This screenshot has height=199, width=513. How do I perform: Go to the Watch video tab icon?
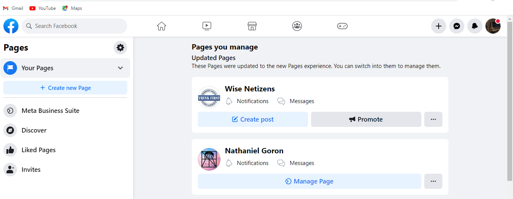click(x=206, y=26)
